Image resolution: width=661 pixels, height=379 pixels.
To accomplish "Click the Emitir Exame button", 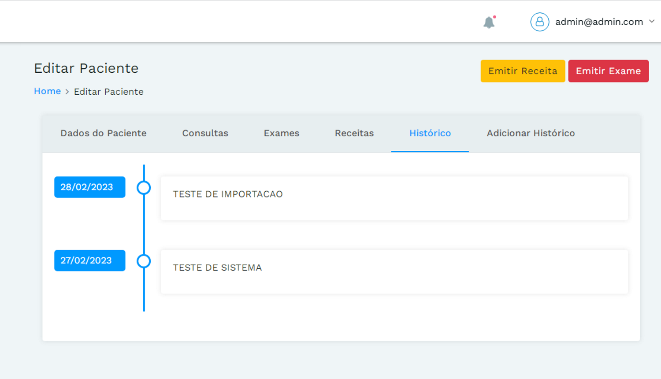I will [x=608, y=71].
